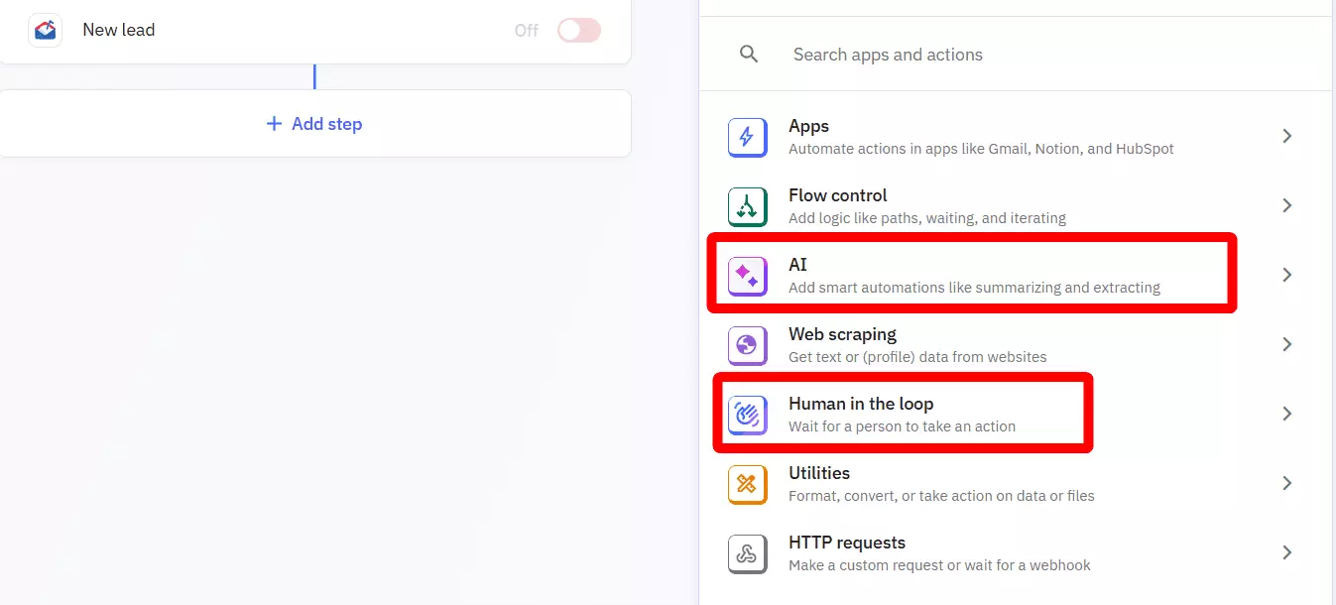This screenshot has width=1336, height=605.
Task: Click the search magnifying glass icon
Action: pos(748,54)
